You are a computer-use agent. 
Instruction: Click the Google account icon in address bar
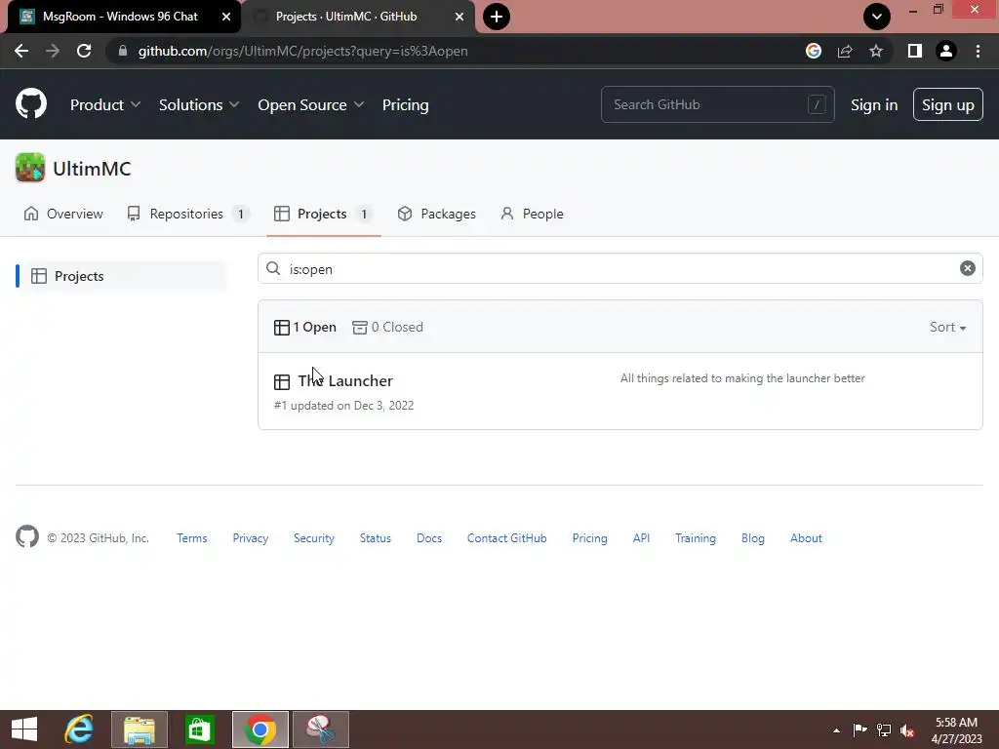tap(813, 51)
